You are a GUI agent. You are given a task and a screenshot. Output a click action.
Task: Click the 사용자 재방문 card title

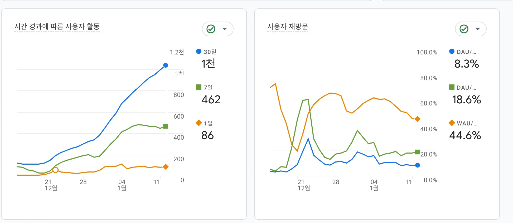288,27
